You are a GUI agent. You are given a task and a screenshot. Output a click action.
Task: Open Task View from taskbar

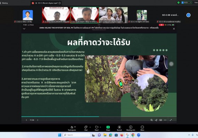point(93,135)
